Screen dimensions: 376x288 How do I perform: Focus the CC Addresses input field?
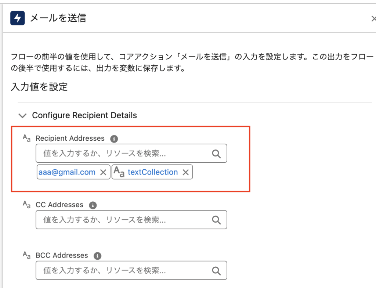pos(125,220)
